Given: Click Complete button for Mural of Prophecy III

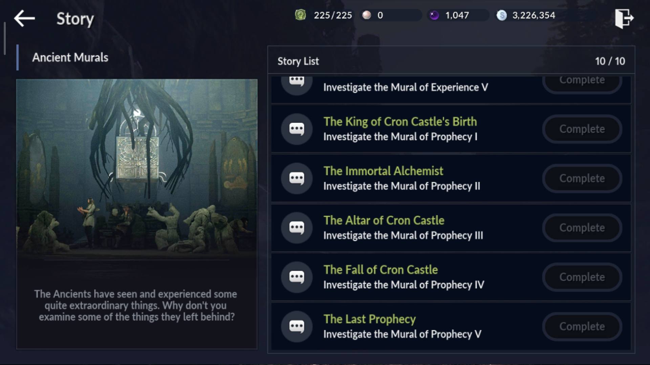Looking at the screenshot, I should [x=582, y=227].
